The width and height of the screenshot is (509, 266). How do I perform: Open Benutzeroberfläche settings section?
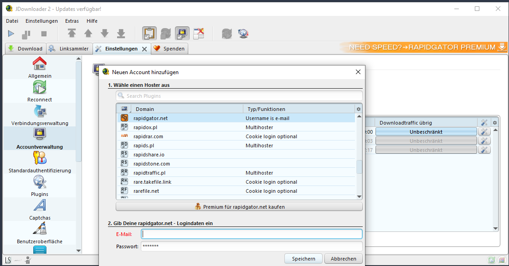pos(40,233)
